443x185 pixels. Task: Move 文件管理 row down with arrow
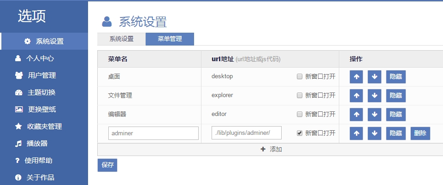point(374,96)
